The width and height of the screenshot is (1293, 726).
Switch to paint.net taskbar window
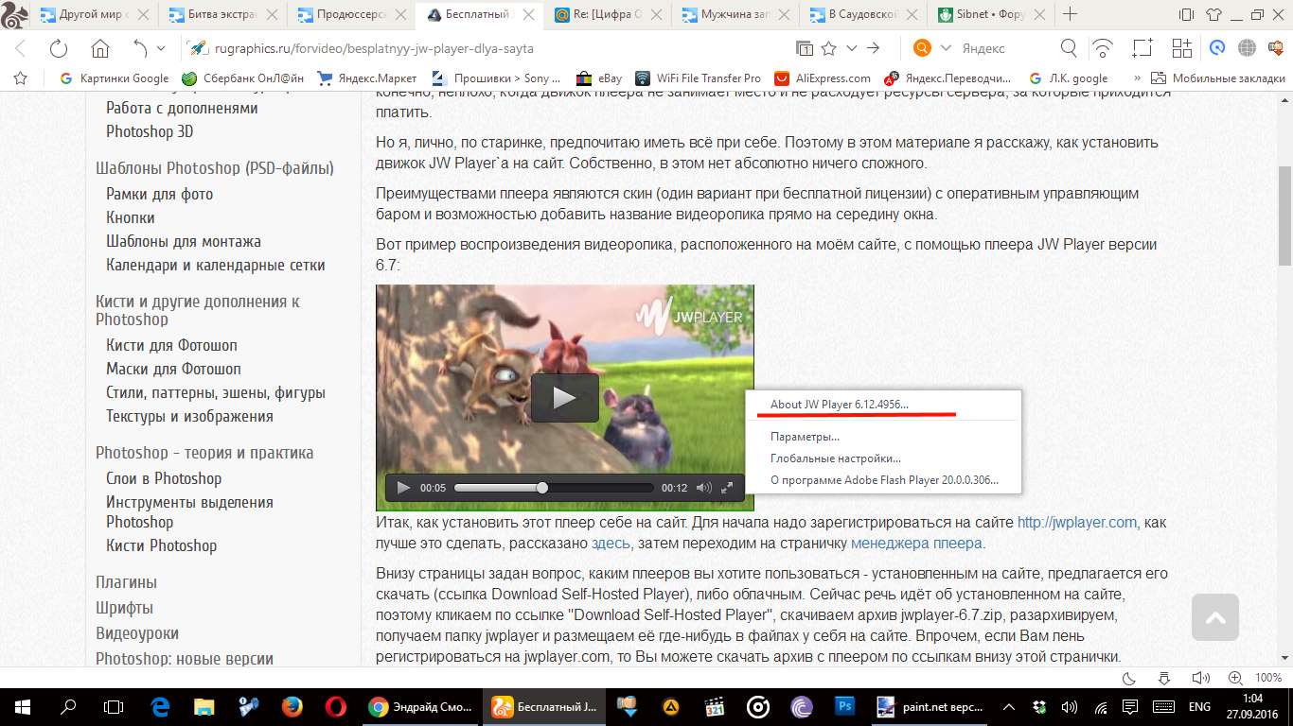(x=928, y=706)
